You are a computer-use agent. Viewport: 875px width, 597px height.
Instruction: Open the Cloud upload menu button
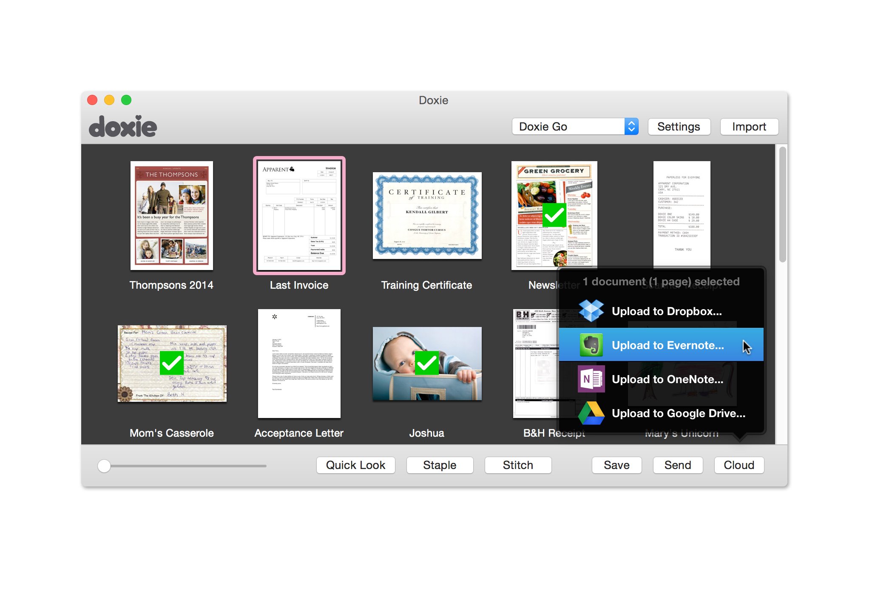[x=739, y=465]
